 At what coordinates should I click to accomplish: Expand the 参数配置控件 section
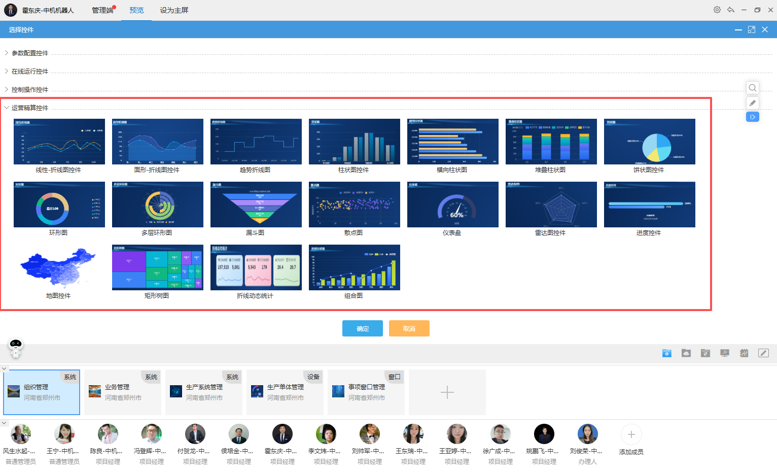pyautogui.click(x=29, y=53)
